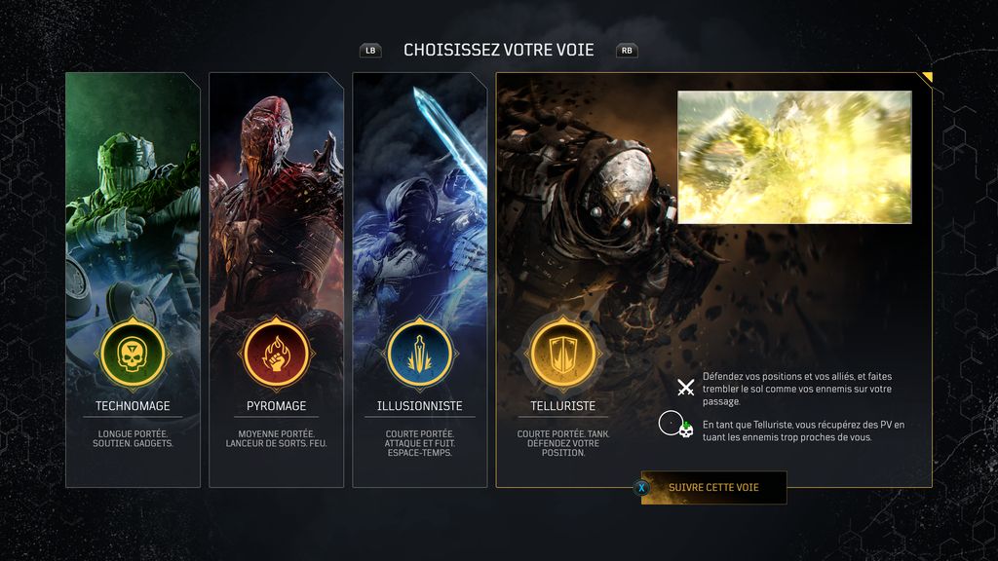Viewport: 998px width, 561px height.
Task: Select the Illusionniste blade emblem
Action: coord(419,354)
